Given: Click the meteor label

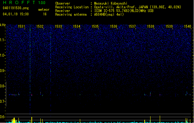Looking at the screenshot, I should (x=44, y=10).
